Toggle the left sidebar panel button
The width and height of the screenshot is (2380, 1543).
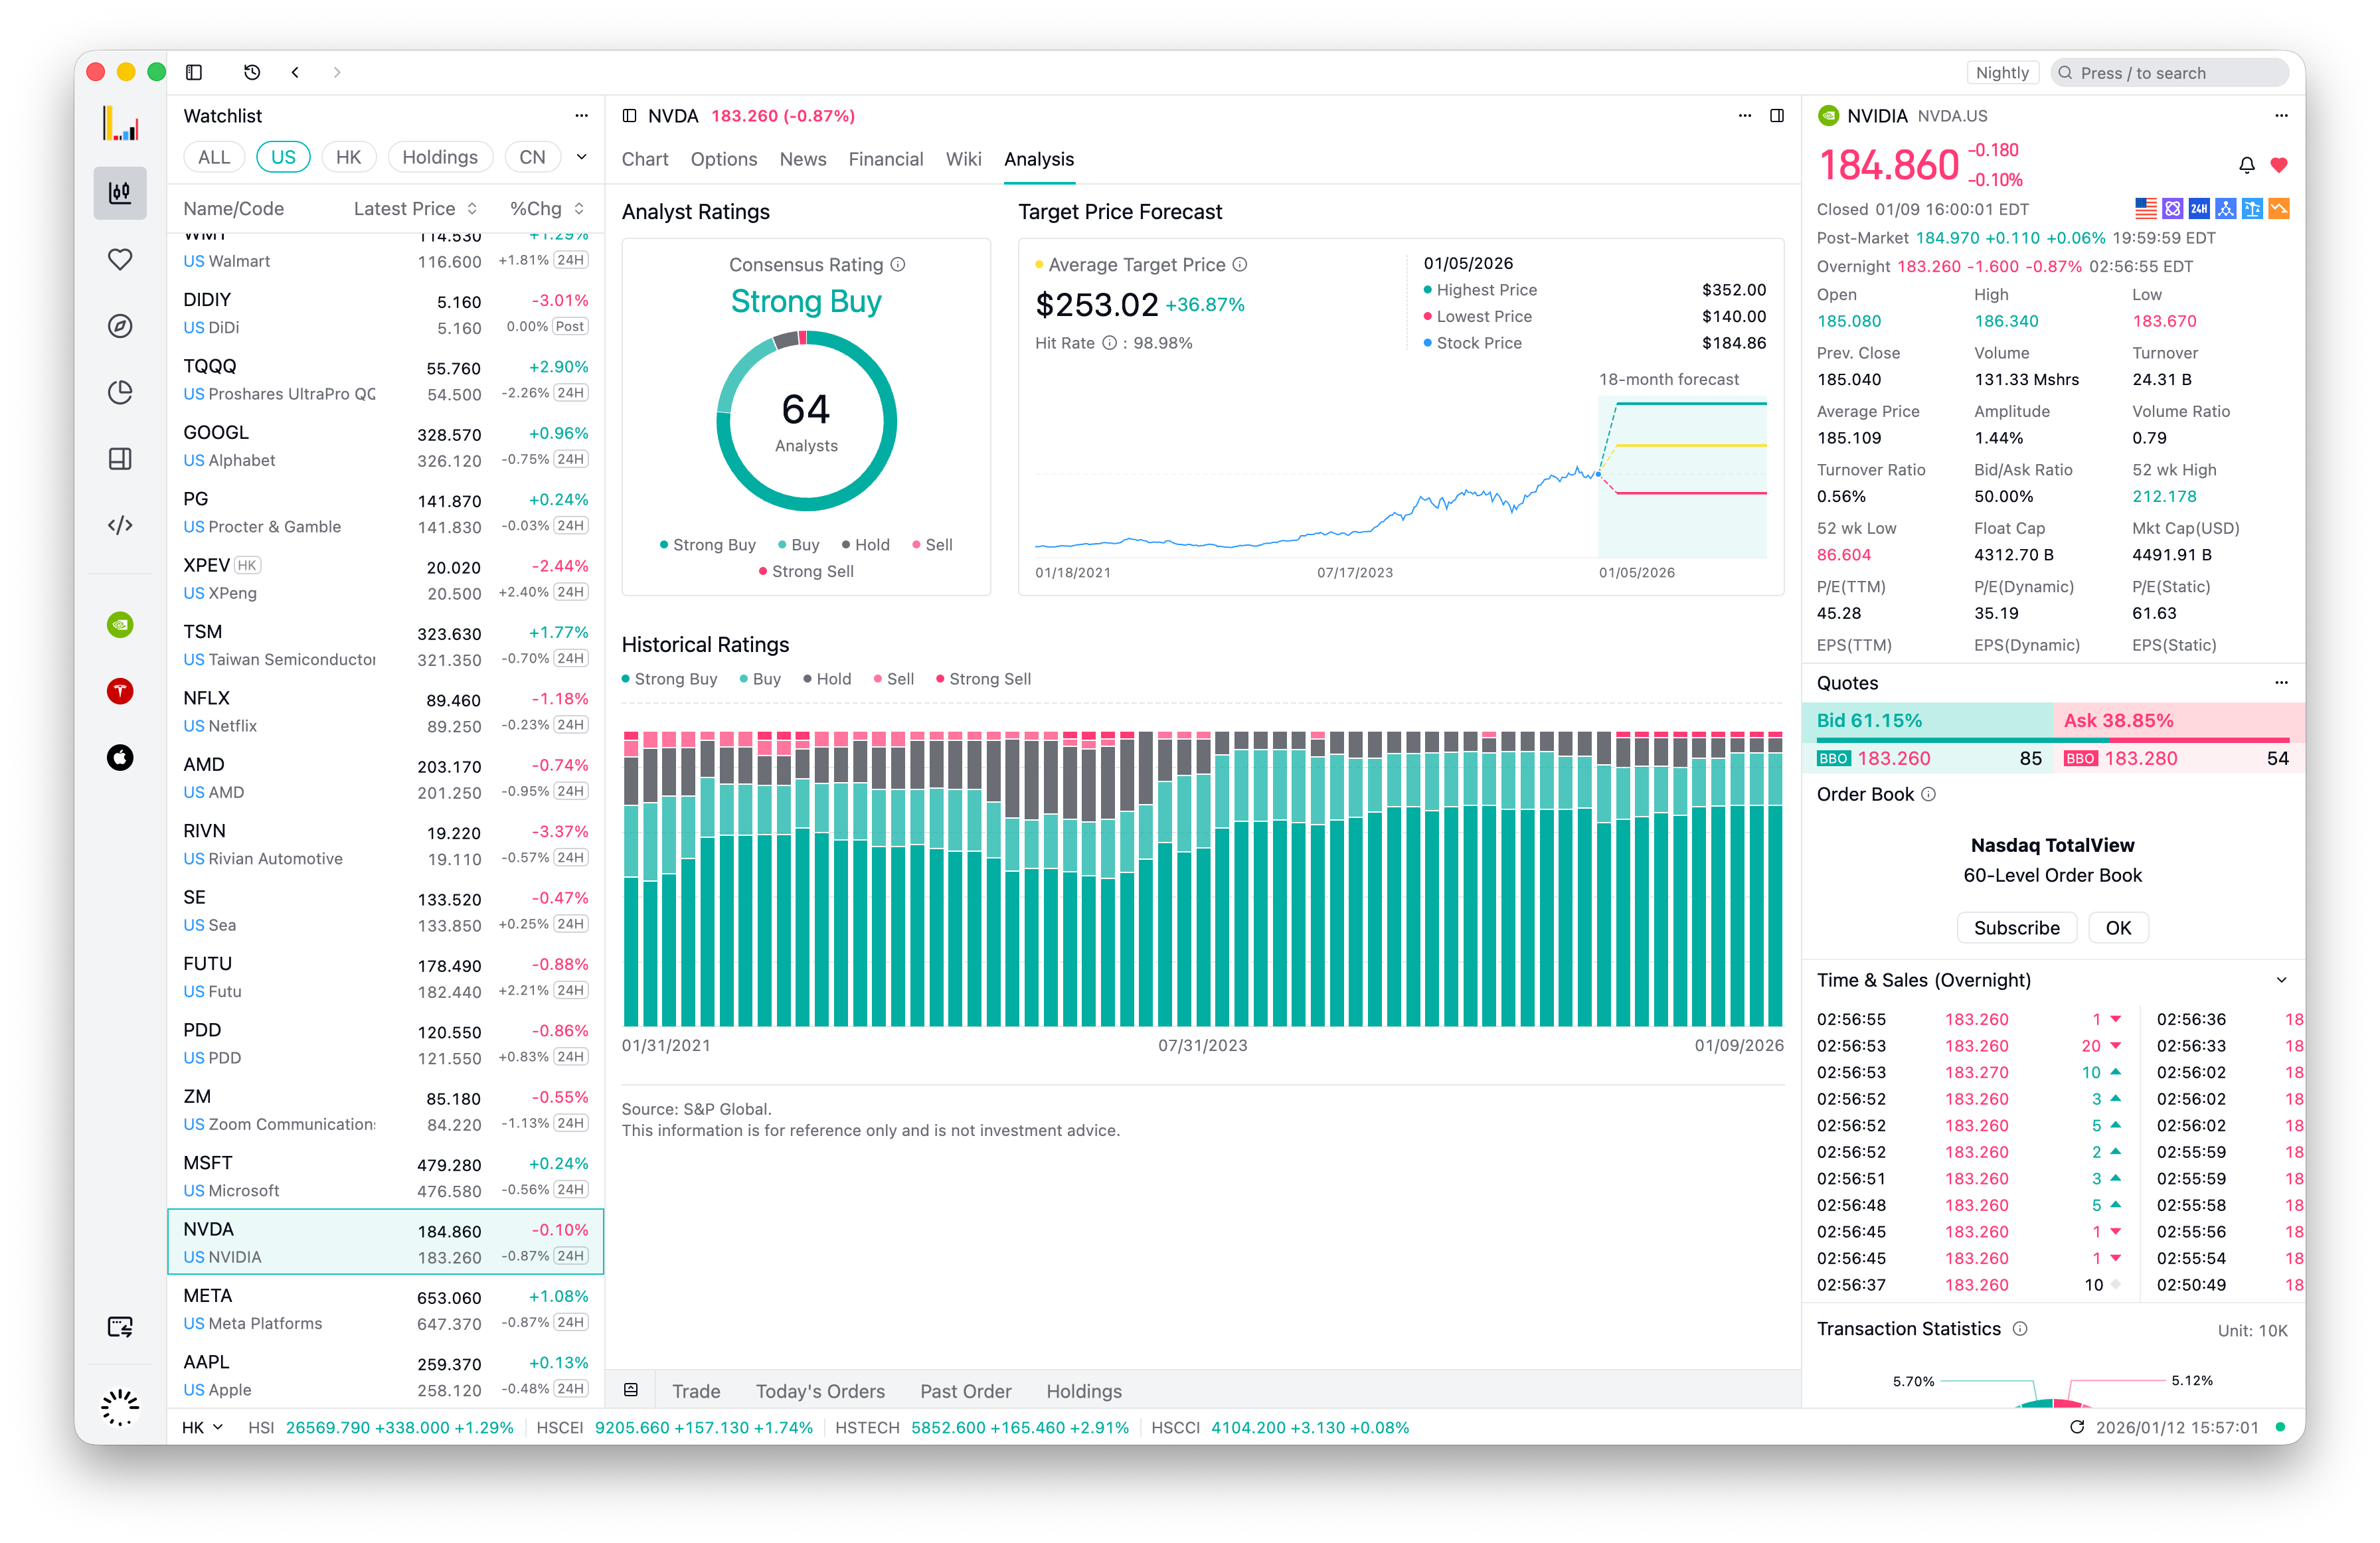[x=194, y=72]
